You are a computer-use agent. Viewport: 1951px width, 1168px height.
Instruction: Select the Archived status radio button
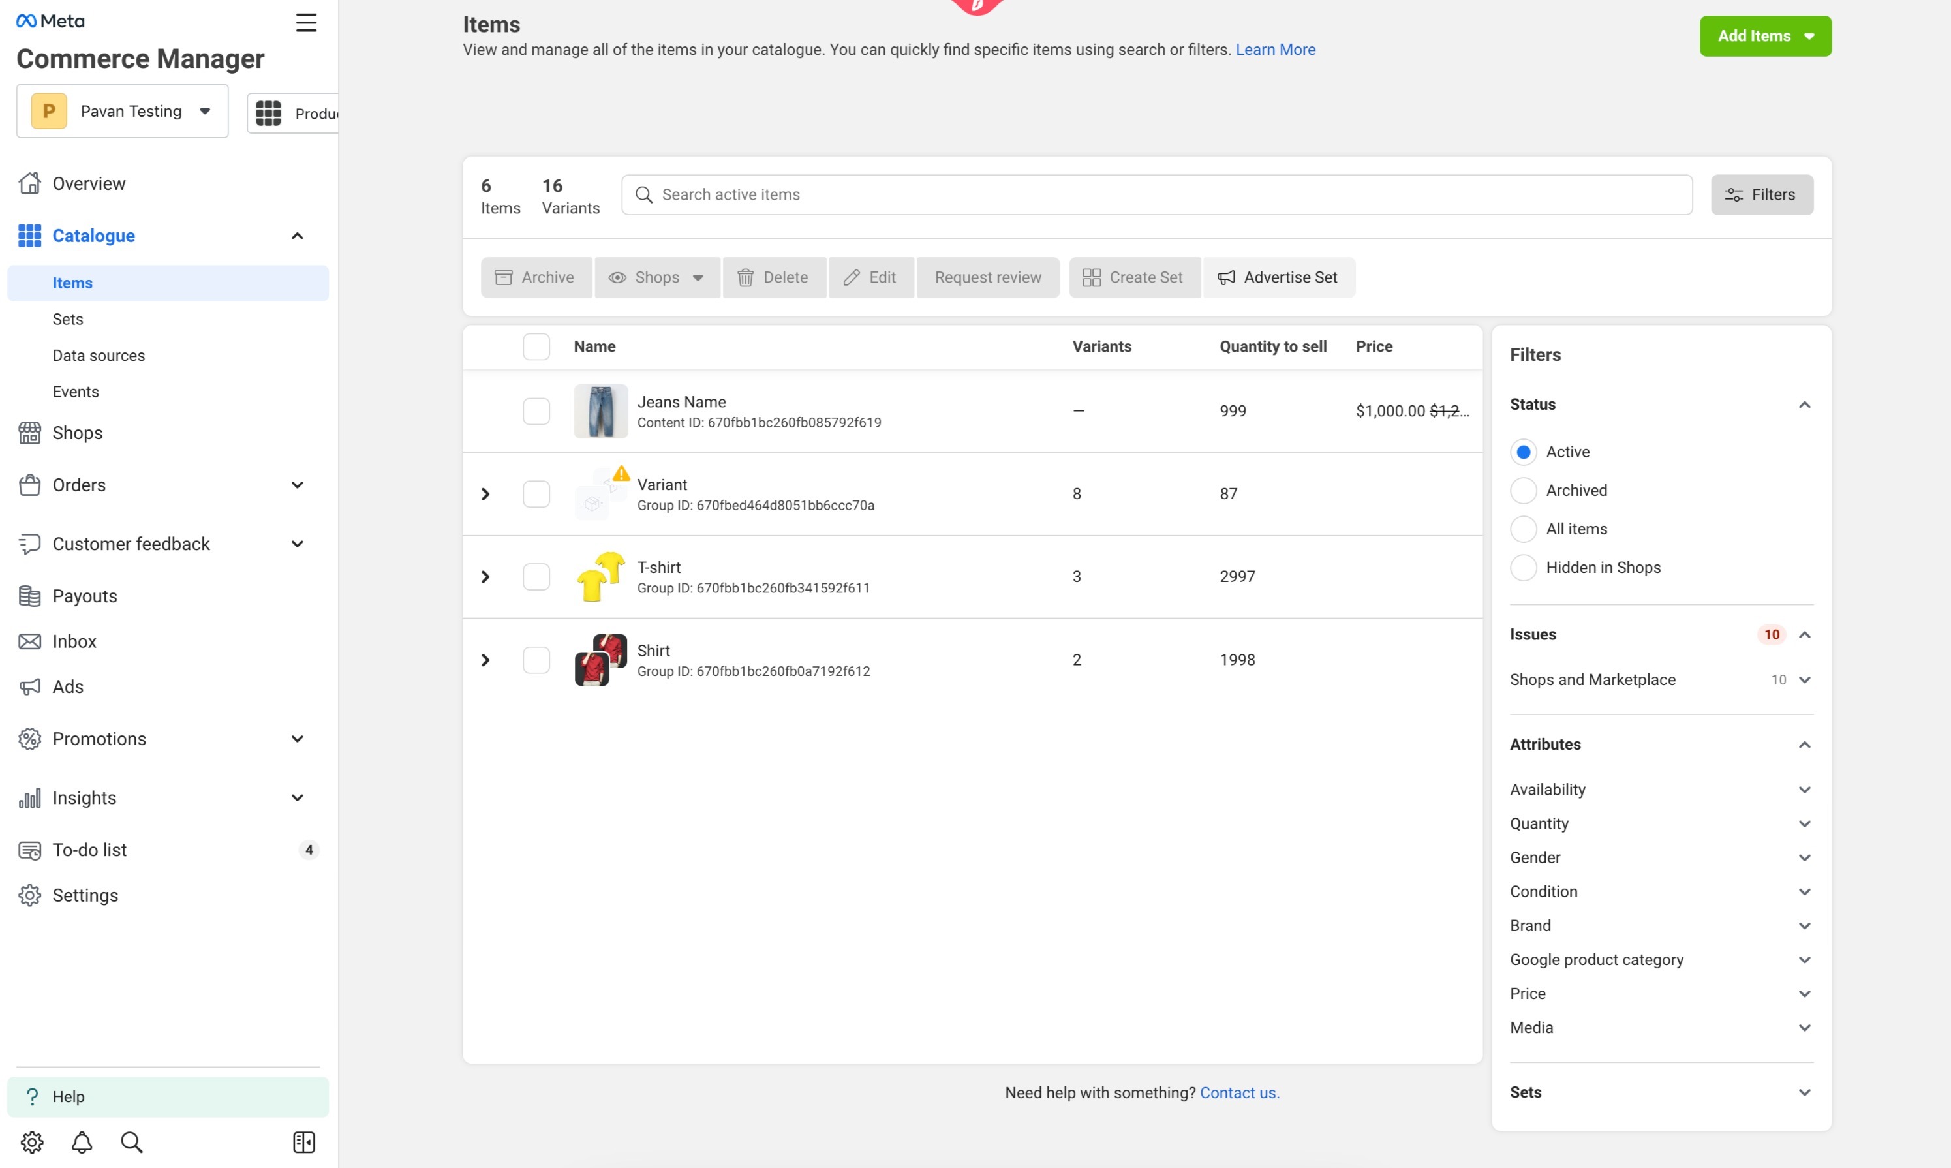(x=1523, y=490)
